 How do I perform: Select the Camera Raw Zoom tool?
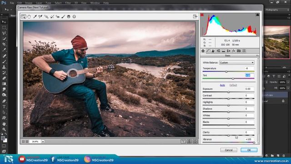(x=23, y=16)
